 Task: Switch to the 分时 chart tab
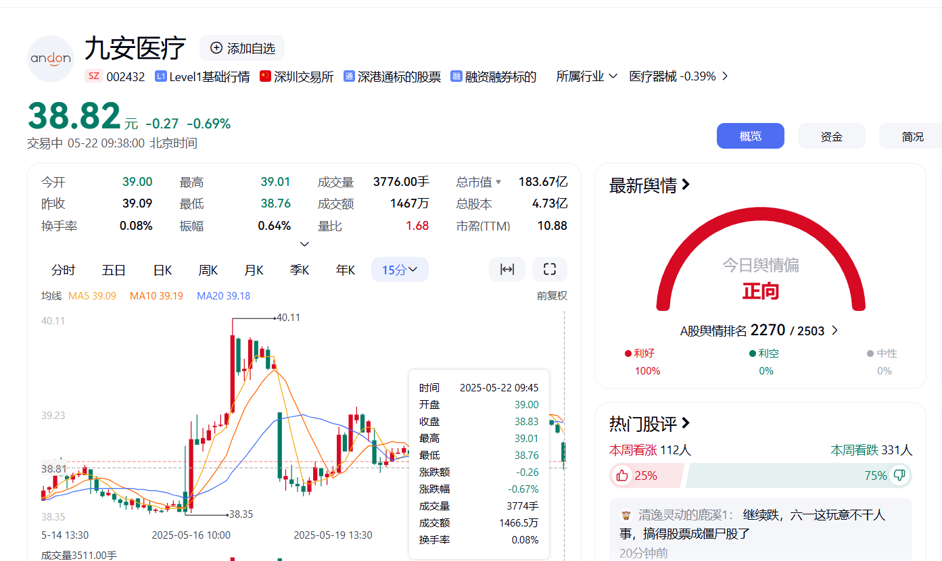(64, 270)
